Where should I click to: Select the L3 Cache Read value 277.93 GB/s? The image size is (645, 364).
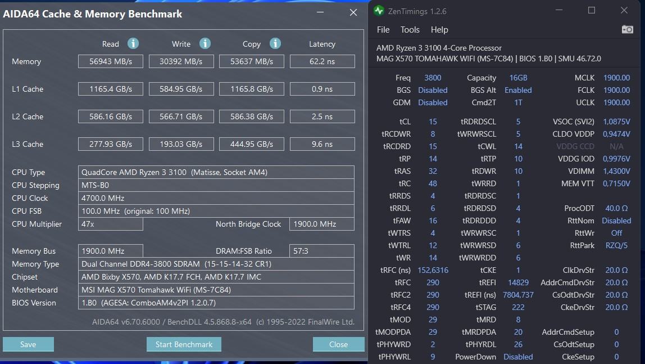point(111,144)
